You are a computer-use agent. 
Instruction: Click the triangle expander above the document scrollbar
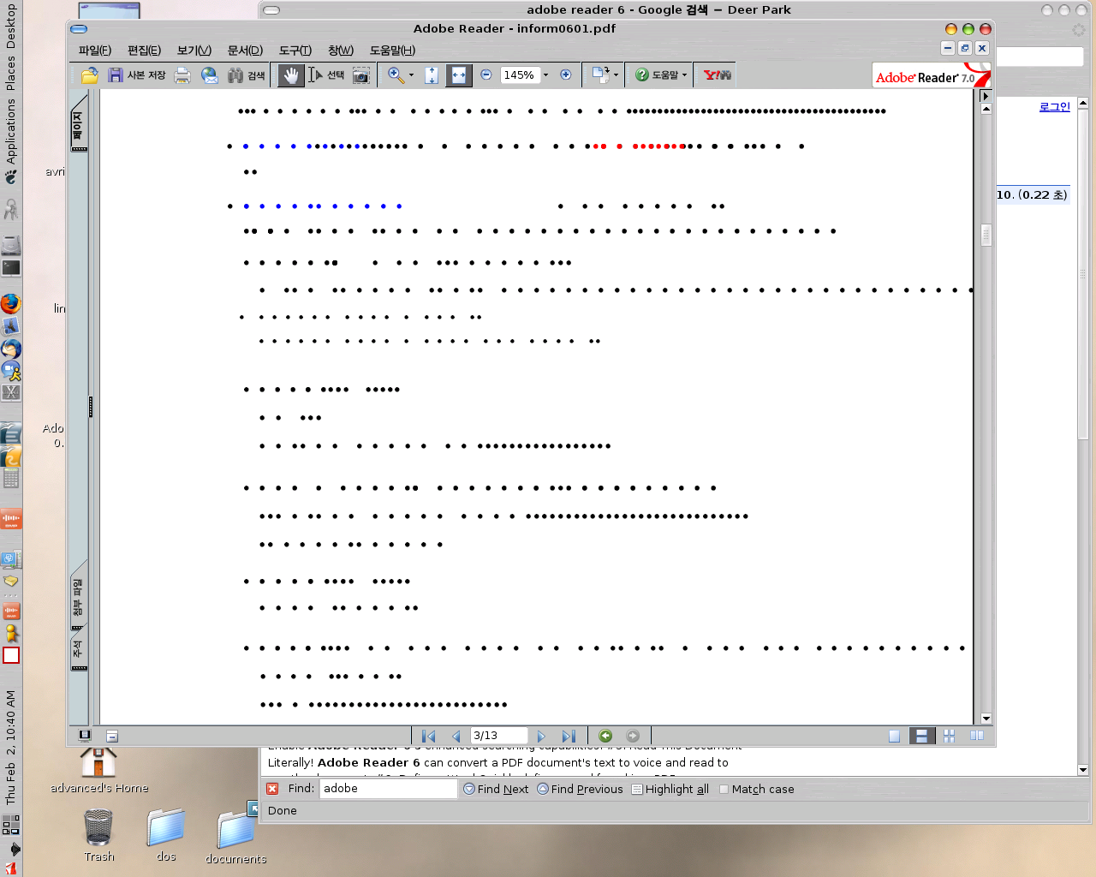(x=986, y=96)
